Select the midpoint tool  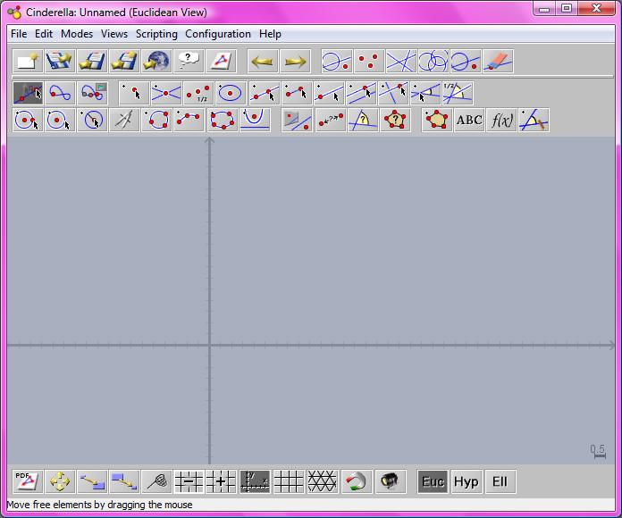[x=198, y=92]
